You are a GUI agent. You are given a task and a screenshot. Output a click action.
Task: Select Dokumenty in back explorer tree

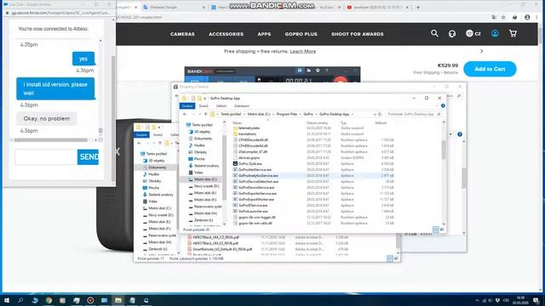tap(157, 167)
